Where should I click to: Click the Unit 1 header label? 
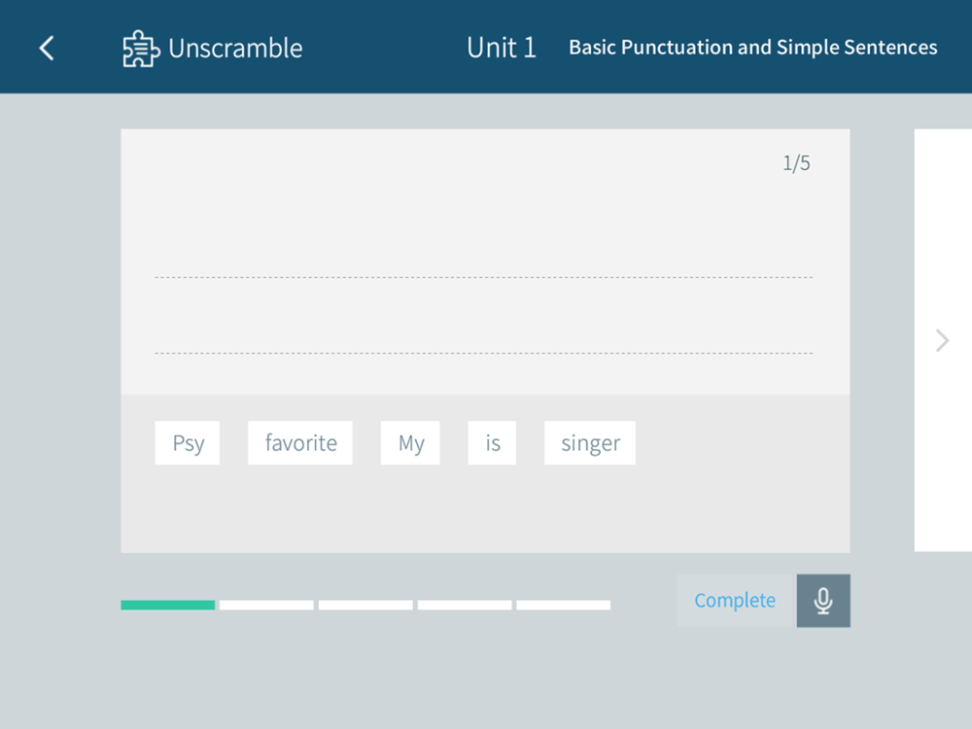(502, 48)
